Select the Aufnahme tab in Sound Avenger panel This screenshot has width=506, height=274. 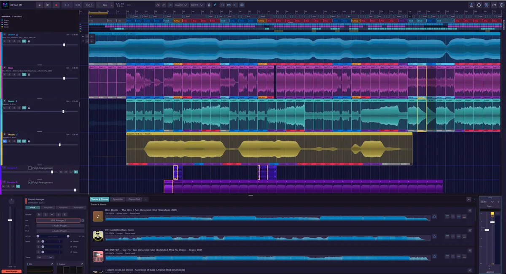[x=63, y=207]
